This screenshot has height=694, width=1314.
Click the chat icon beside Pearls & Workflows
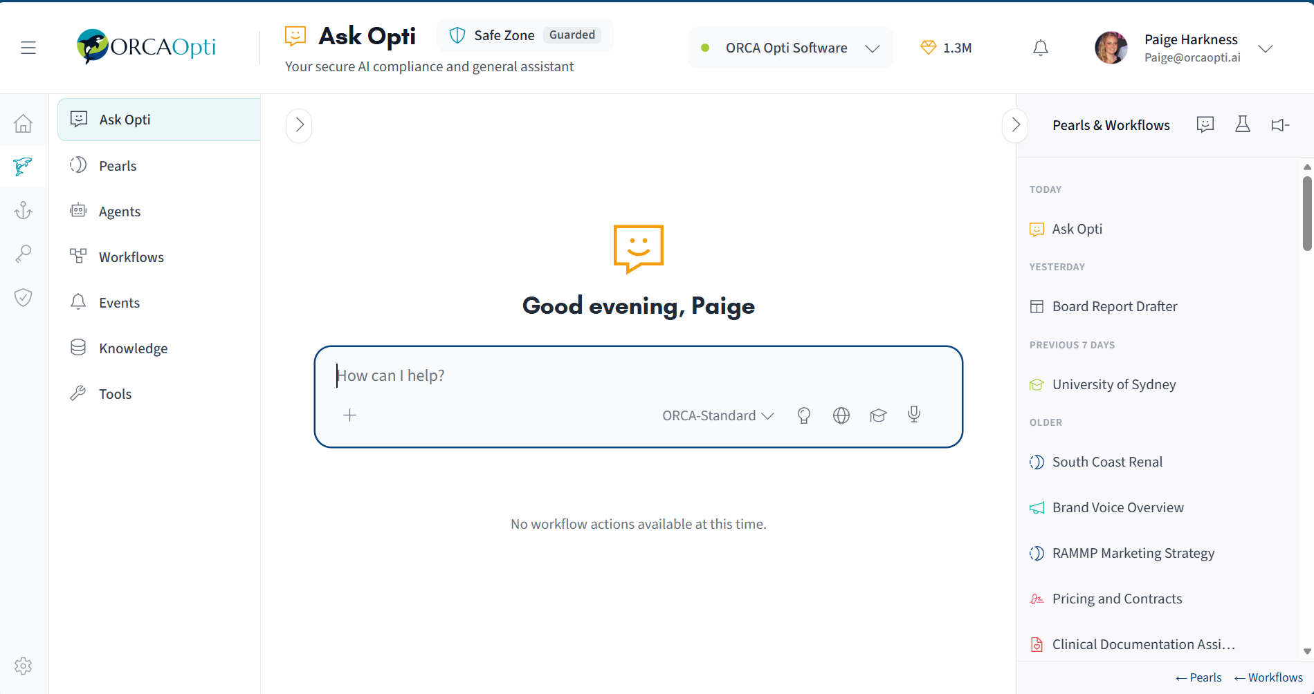click(x=1205, y=124)
